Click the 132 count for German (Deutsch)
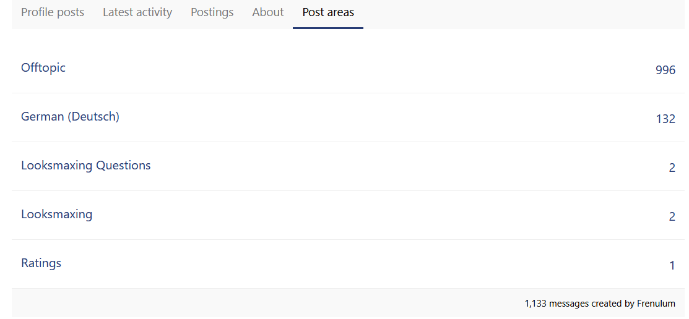Image resolution: width=689 pixels, height=319 pixels. (x=665, y=119)
